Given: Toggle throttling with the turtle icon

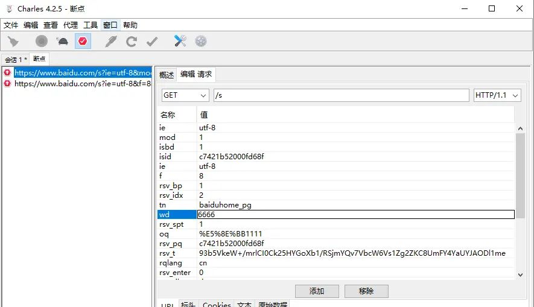Looking at the screenshot, I should (62, 42).
